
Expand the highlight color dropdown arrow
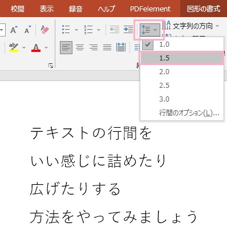(24, 47)
